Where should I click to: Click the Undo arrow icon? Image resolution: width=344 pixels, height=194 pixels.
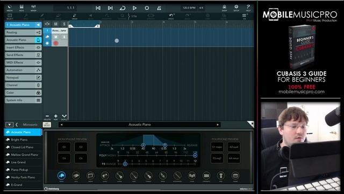tap(171, 16)
